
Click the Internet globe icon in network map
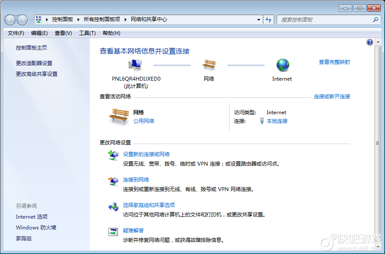tap(282, 66)
